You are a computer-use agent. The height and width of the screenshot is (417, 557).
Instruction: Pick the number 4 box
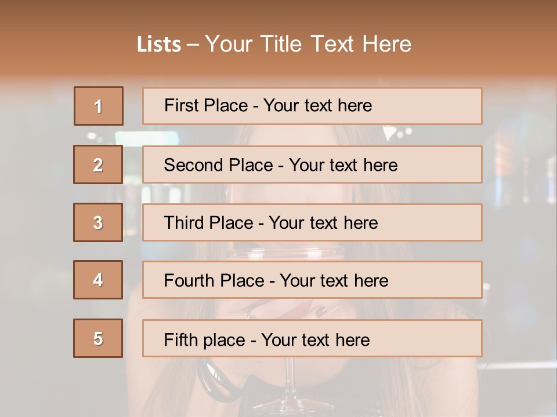click(x=98, y=280)
